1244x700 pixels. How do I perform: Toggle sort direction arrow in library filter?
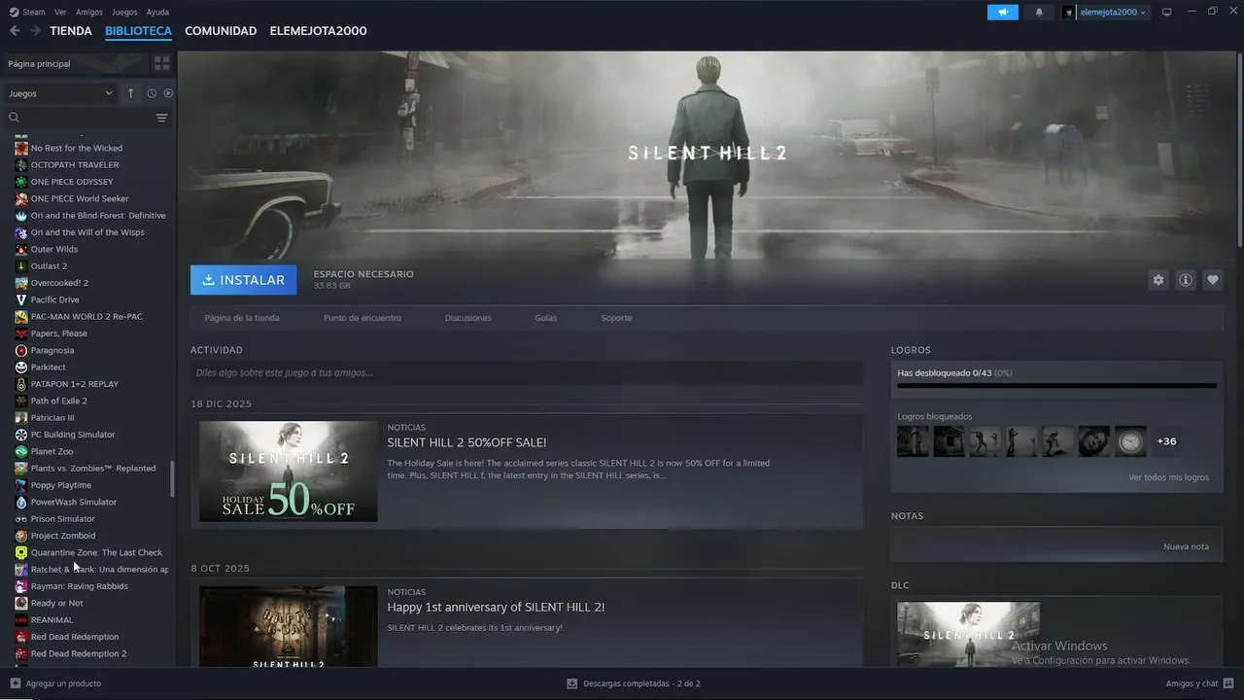[131, 93]
